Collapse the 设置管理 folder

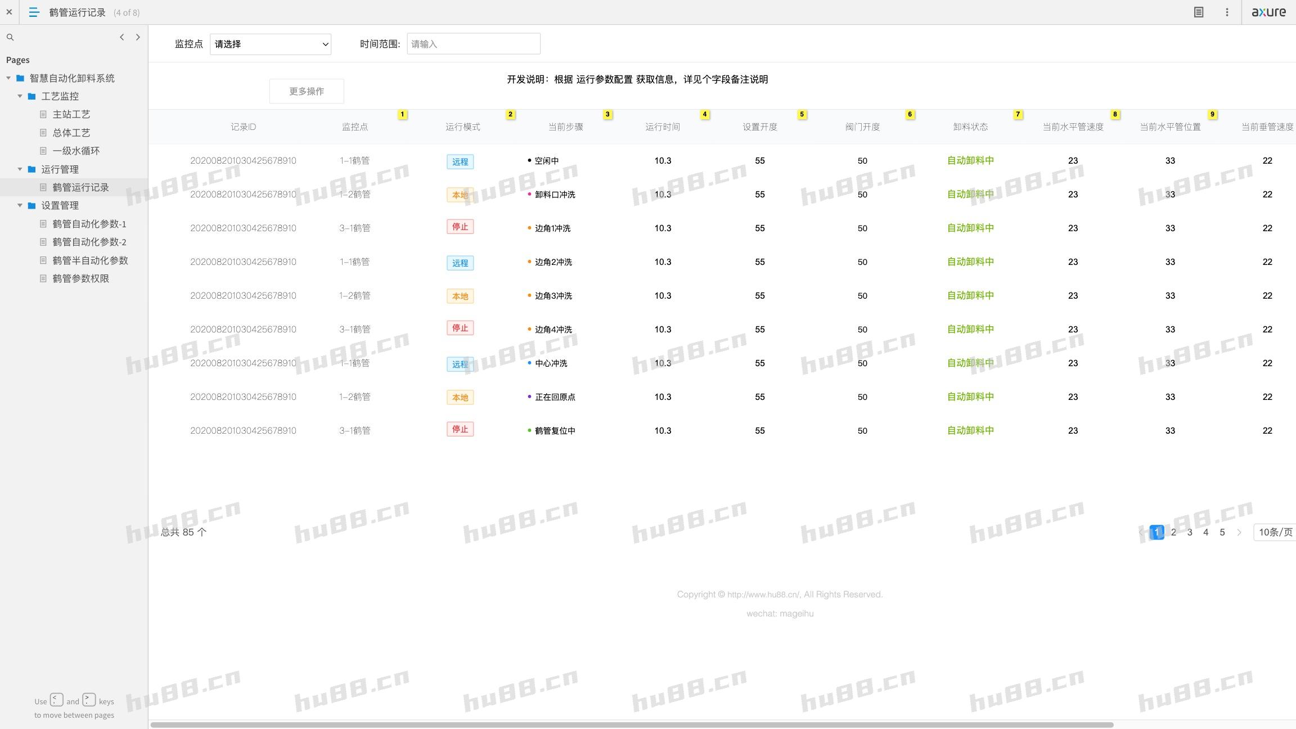coord(20,205)
